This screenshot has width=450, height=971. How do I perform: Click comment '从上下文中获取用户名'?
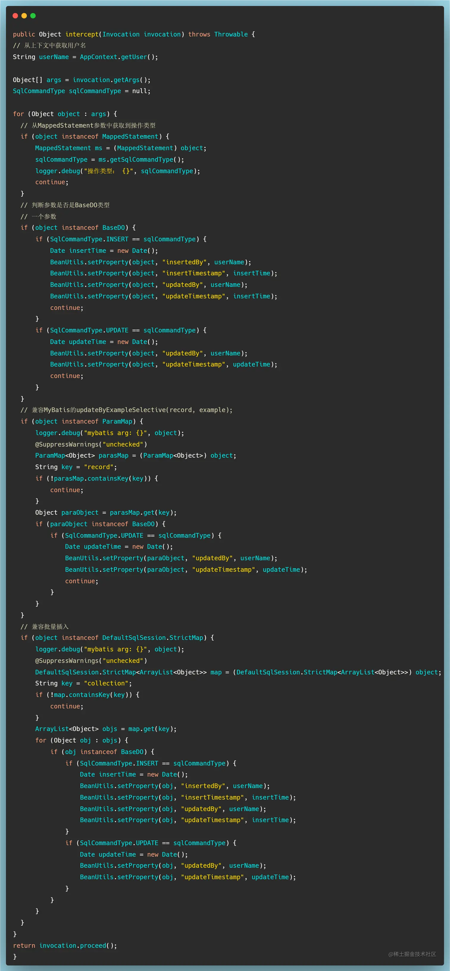click(x=49, y=45)
